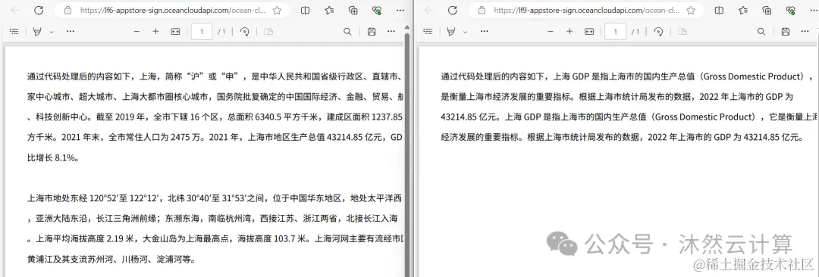This screenshot has height=277, width=819.
Task: Search within the left PDF document
Action: 347,32
